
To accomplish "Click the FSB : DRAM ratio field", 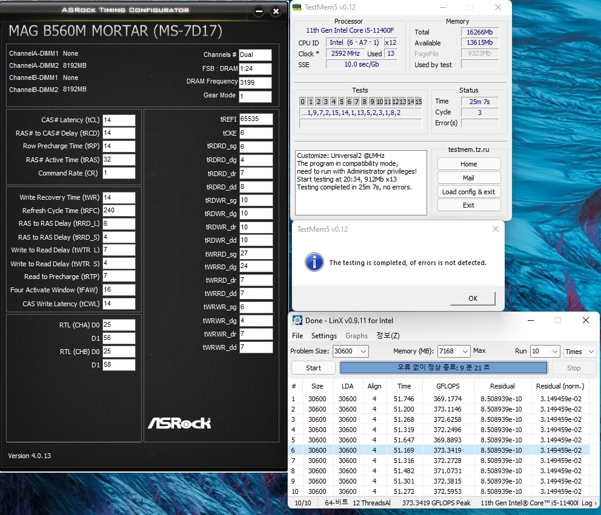I will [255, 68].
